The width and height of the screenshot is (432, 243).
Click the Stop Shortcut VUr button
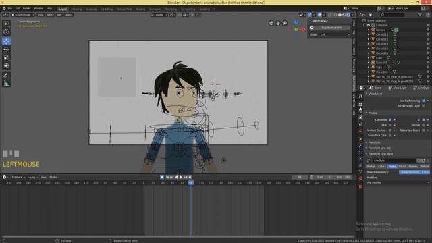tap(331, 28)
